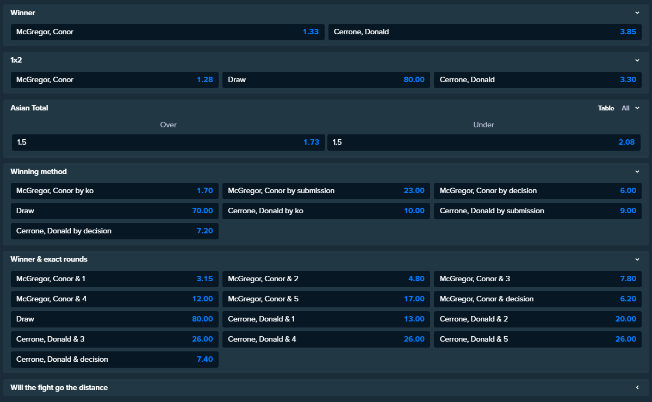Pick Under 1.5 rounds at 2.08

[483, 143]
